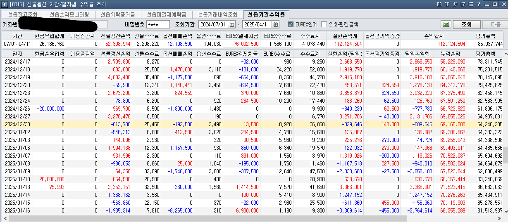508x222 pixels.
Task: Click the 조회 search button
Action: point(466,24)
